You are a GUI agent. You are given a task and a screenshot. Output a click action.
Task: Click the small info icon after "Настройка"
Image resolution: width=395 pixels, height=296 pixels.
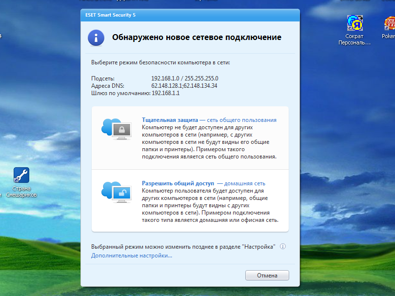pyautogui.click(x=283, y=246)
